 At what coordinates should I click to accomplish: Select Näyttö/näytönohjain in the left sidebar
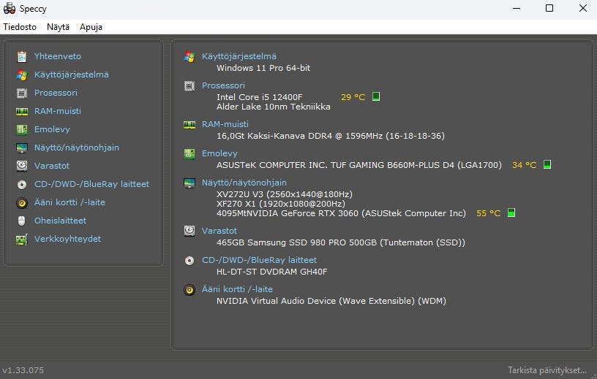[x=76, y=148]
